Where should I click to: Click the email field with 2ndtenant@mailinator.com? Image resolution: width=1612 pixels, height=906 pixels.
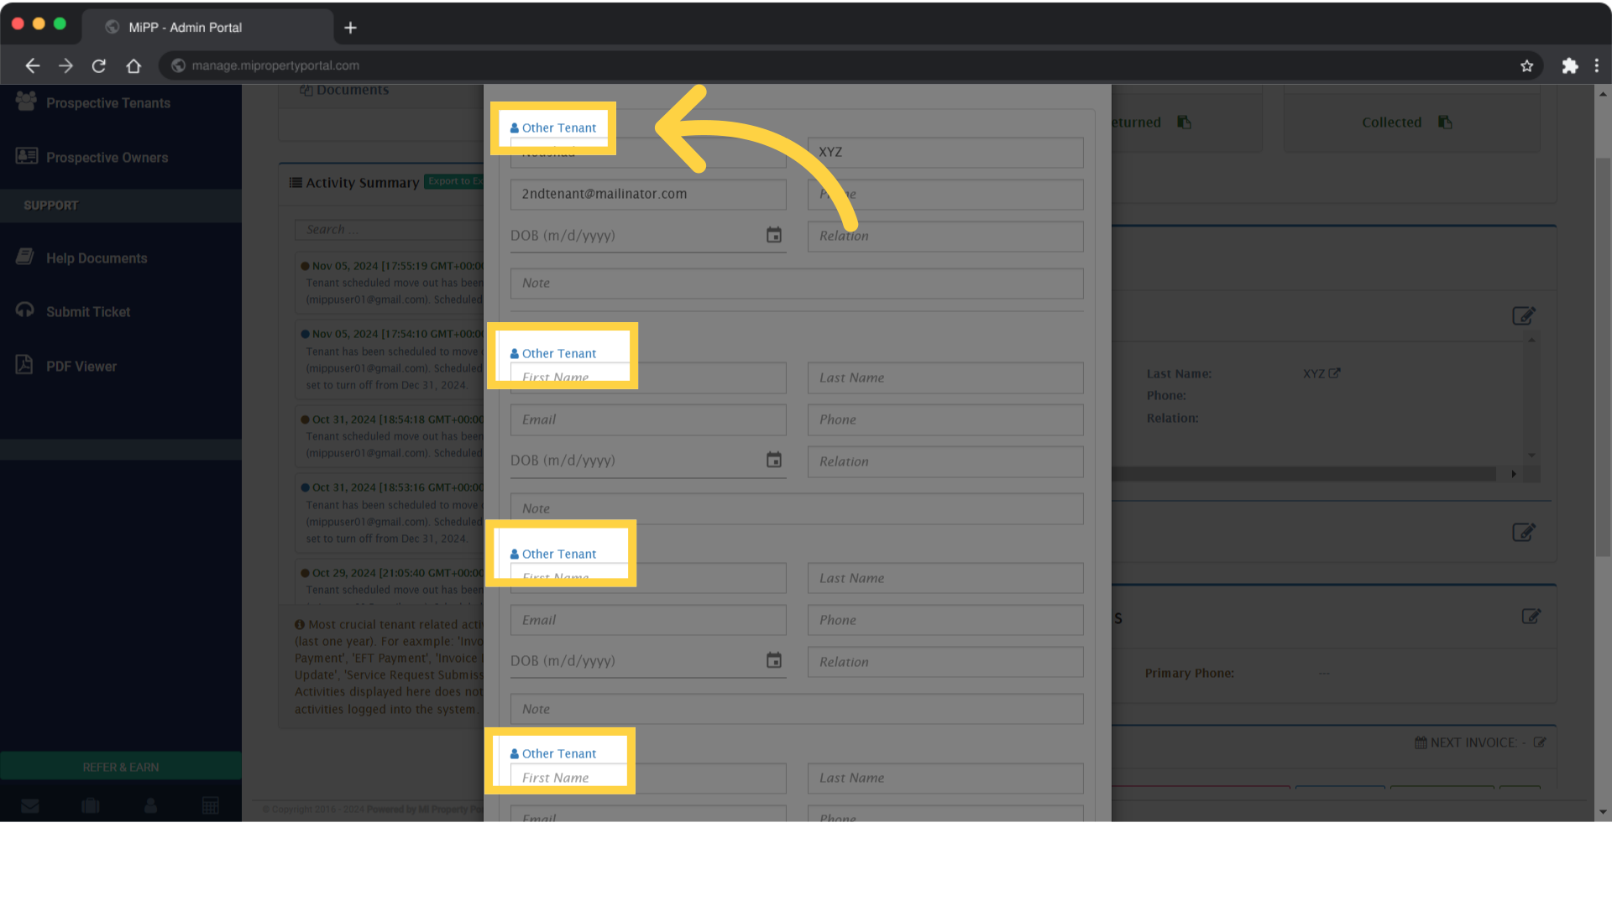(648, 195)
